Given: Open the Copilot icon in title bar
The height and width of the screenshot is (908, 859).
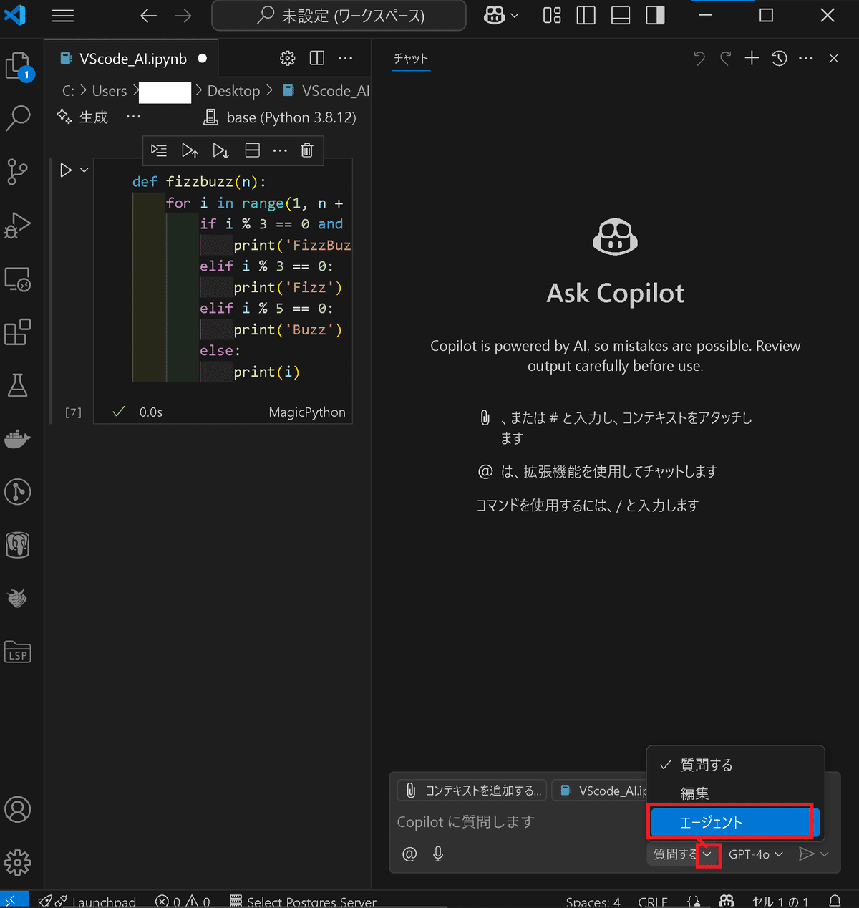Looking at the screenshot, I should click(495, 16).
